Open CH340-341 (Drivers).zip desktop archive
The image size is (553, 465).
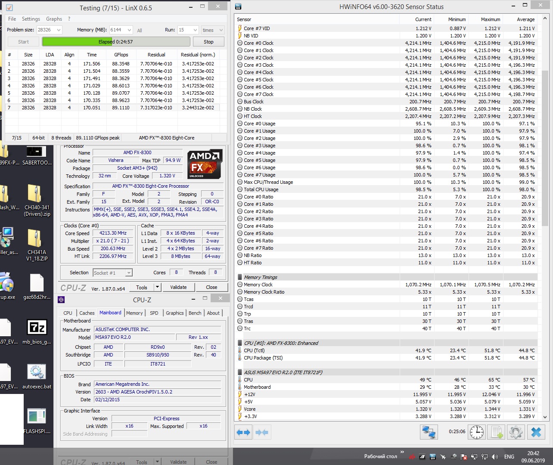click(x=37, y=201)
